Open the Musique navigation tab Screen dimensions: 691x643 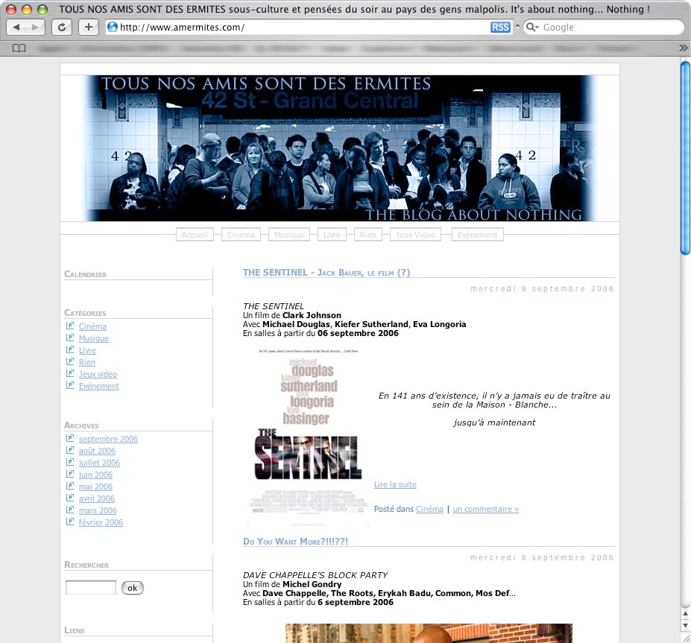pos(289,235)
